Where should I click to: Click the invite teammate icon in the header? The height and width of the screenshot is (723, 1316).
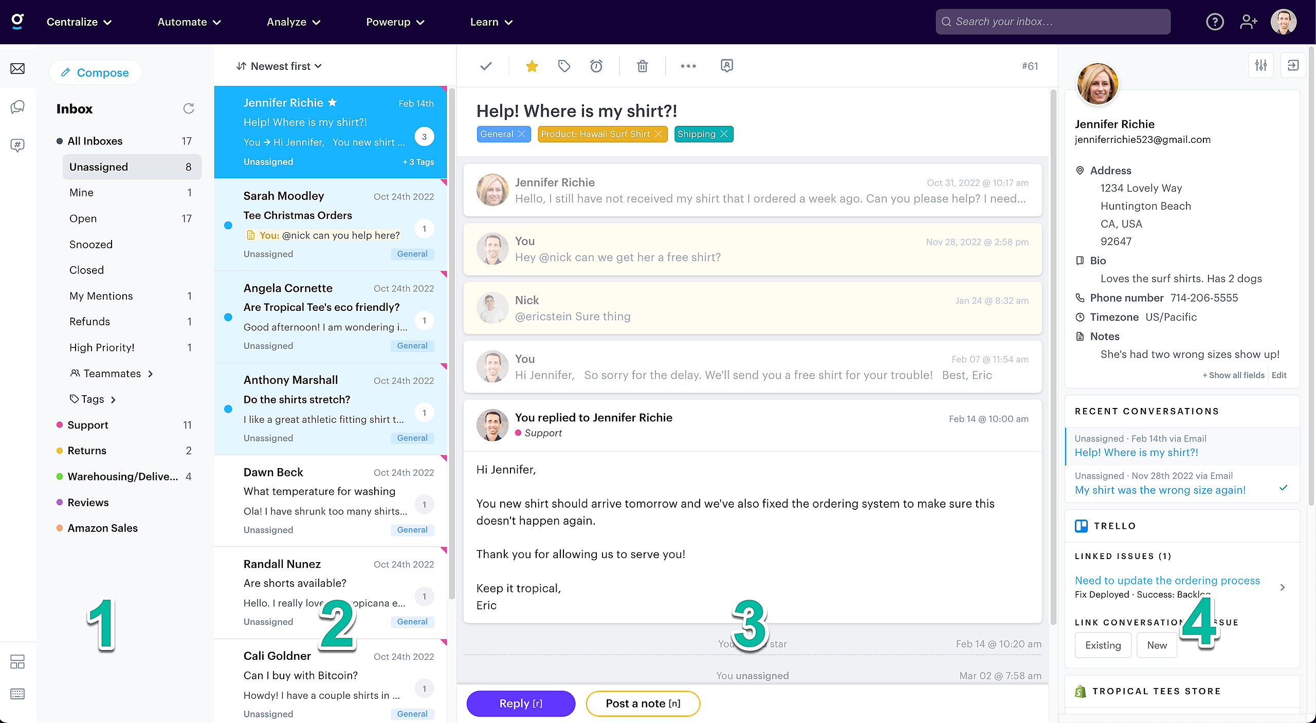[x=1248, y=22]
